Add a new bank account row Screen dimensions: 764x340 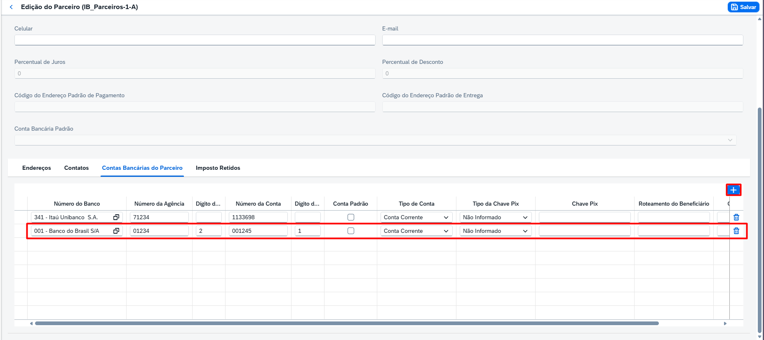[733, 190]
